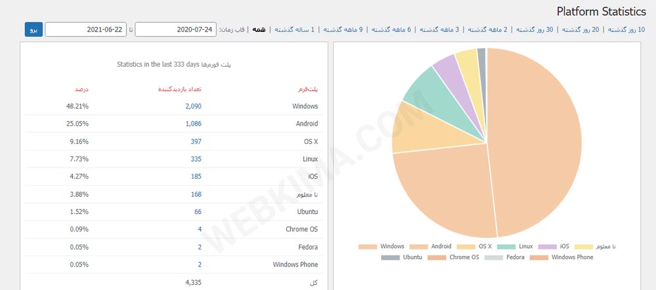Toggle the Windows legend swatch
656x290 pixels.
(x=367, y=247)
